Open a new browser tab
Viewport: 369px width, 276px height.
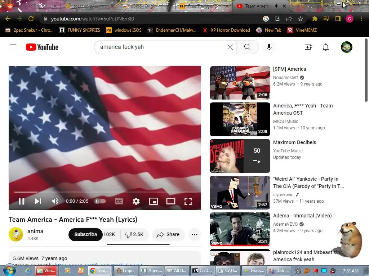click(298, 6)
